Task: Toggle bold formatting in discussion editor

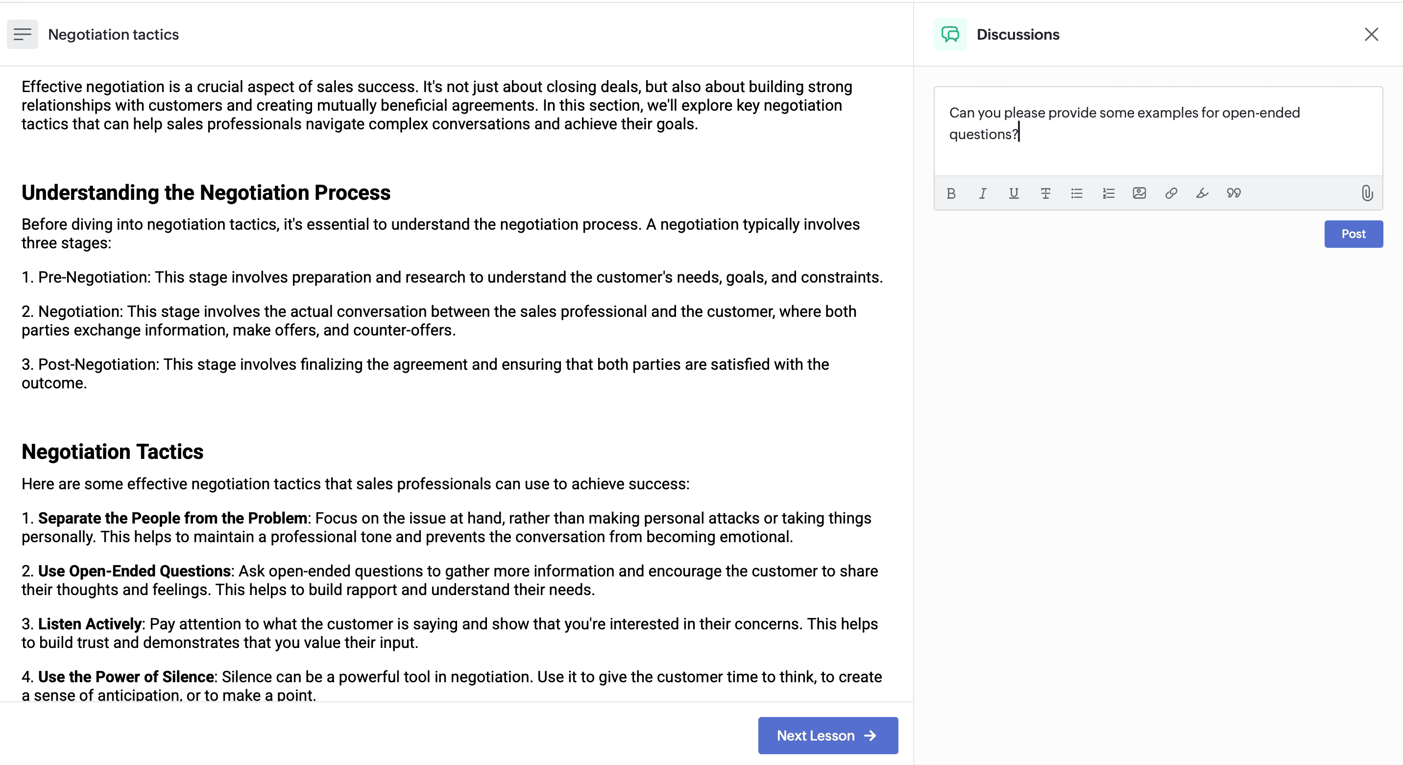Action: (x=951, y=193)
